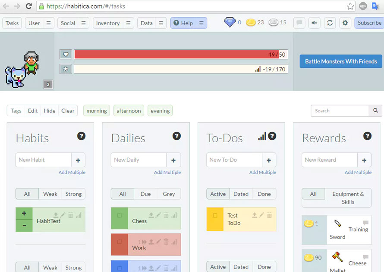
Task: Click the sync refresh icon in toolbar
Action: click(330, 23)
